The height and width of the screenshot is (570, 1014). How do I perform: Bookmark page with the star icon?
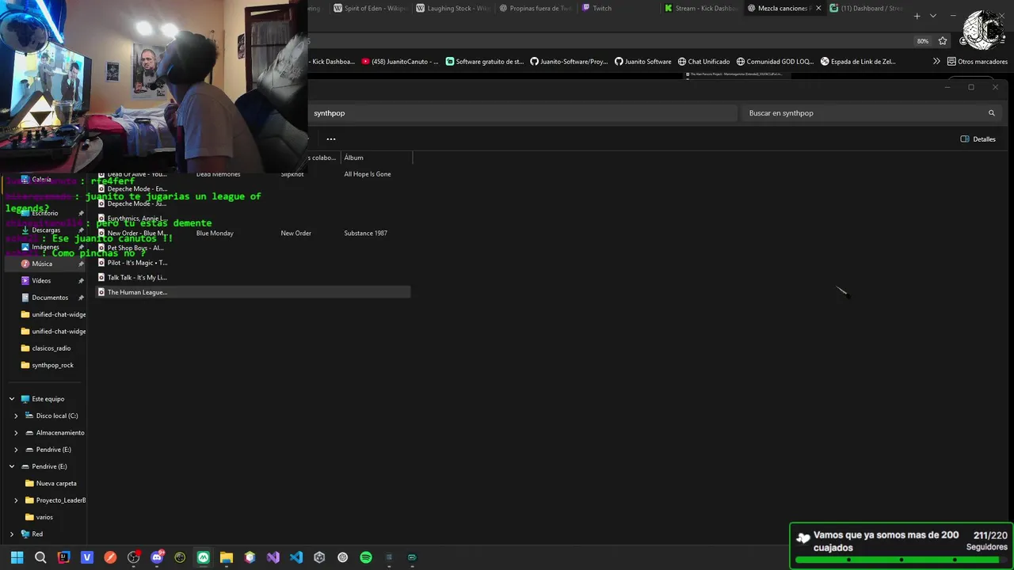click(x=943, y=41)
